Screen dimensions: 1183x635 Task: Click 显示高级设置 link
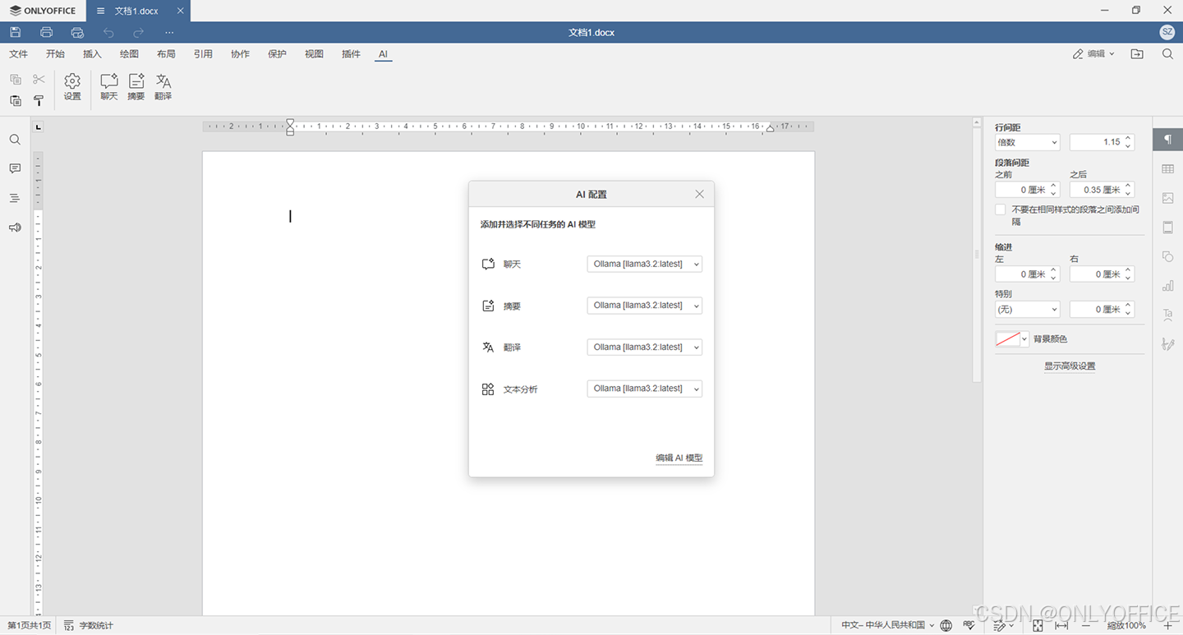click(1070, 366)
